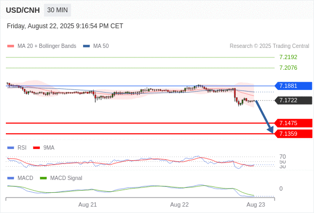
Task: Click the RSI blue legend swatch
Action: 11,148
